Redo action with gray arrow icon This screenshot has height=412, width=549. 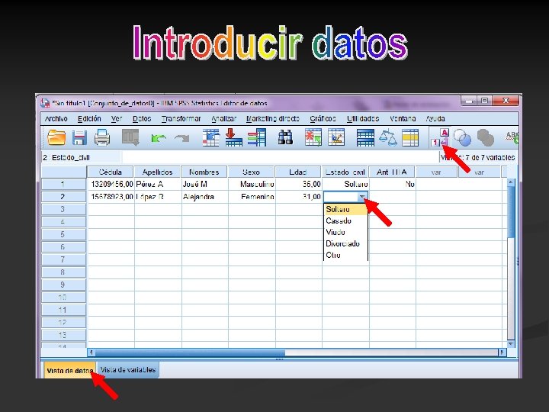pos(181,138)
